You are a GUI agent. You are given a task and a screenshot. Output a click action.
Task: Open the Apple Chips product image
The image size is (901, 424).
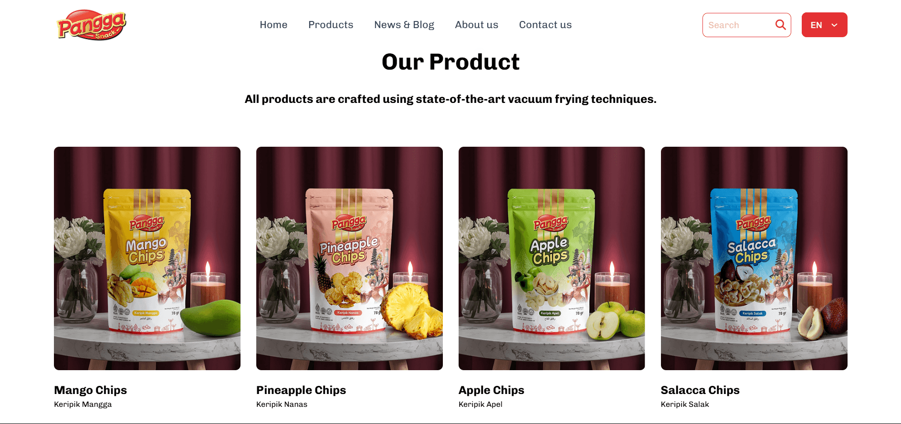(x=552, y=258)
